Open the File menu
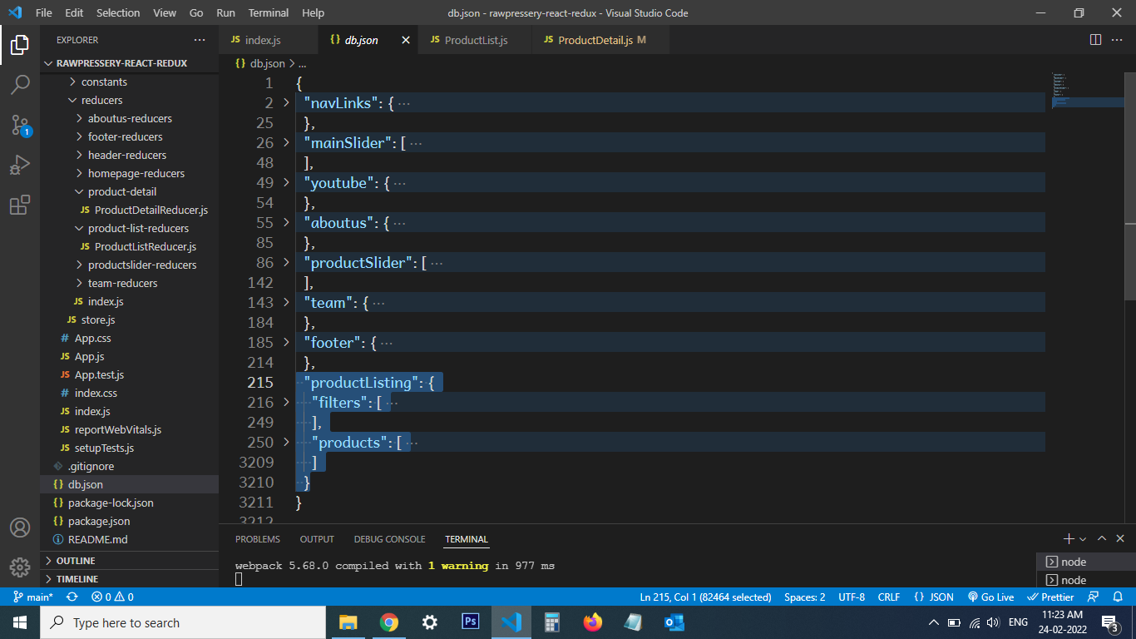 pyautogui.click(x=44, y=13)
